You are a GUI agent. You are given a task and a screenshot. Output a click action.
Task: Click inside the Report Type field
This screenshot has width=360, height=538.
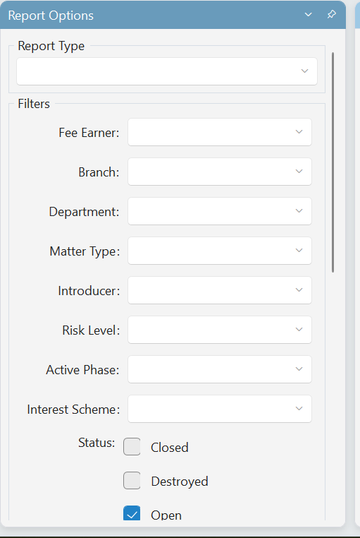coord(167,71)
